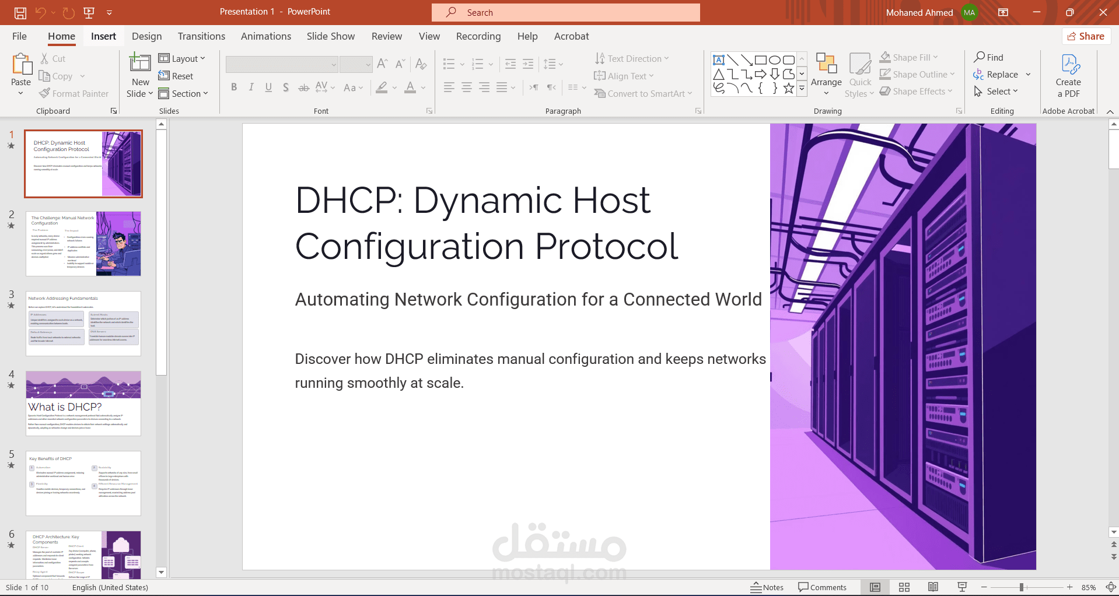Open the Select dropdown

click(996, 92)
